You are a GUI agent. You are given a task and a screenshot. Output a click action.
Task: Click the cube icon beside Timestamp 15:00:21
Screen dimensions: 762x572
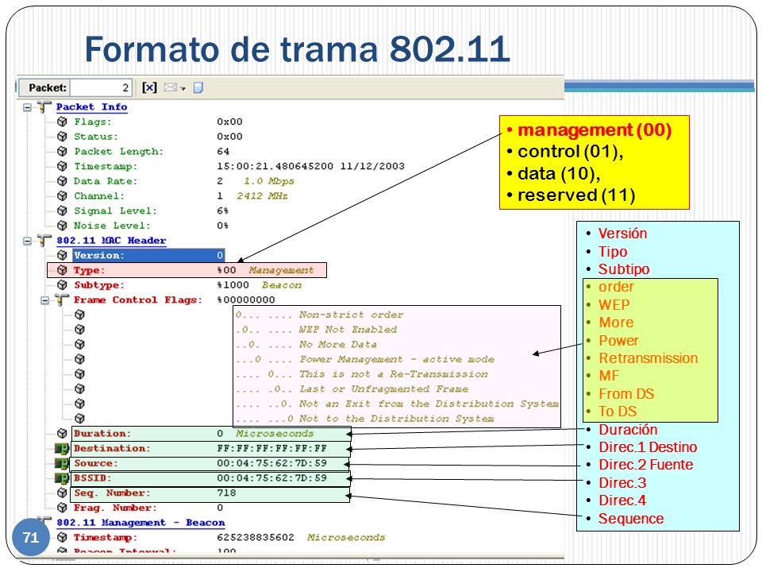(62, 166)
